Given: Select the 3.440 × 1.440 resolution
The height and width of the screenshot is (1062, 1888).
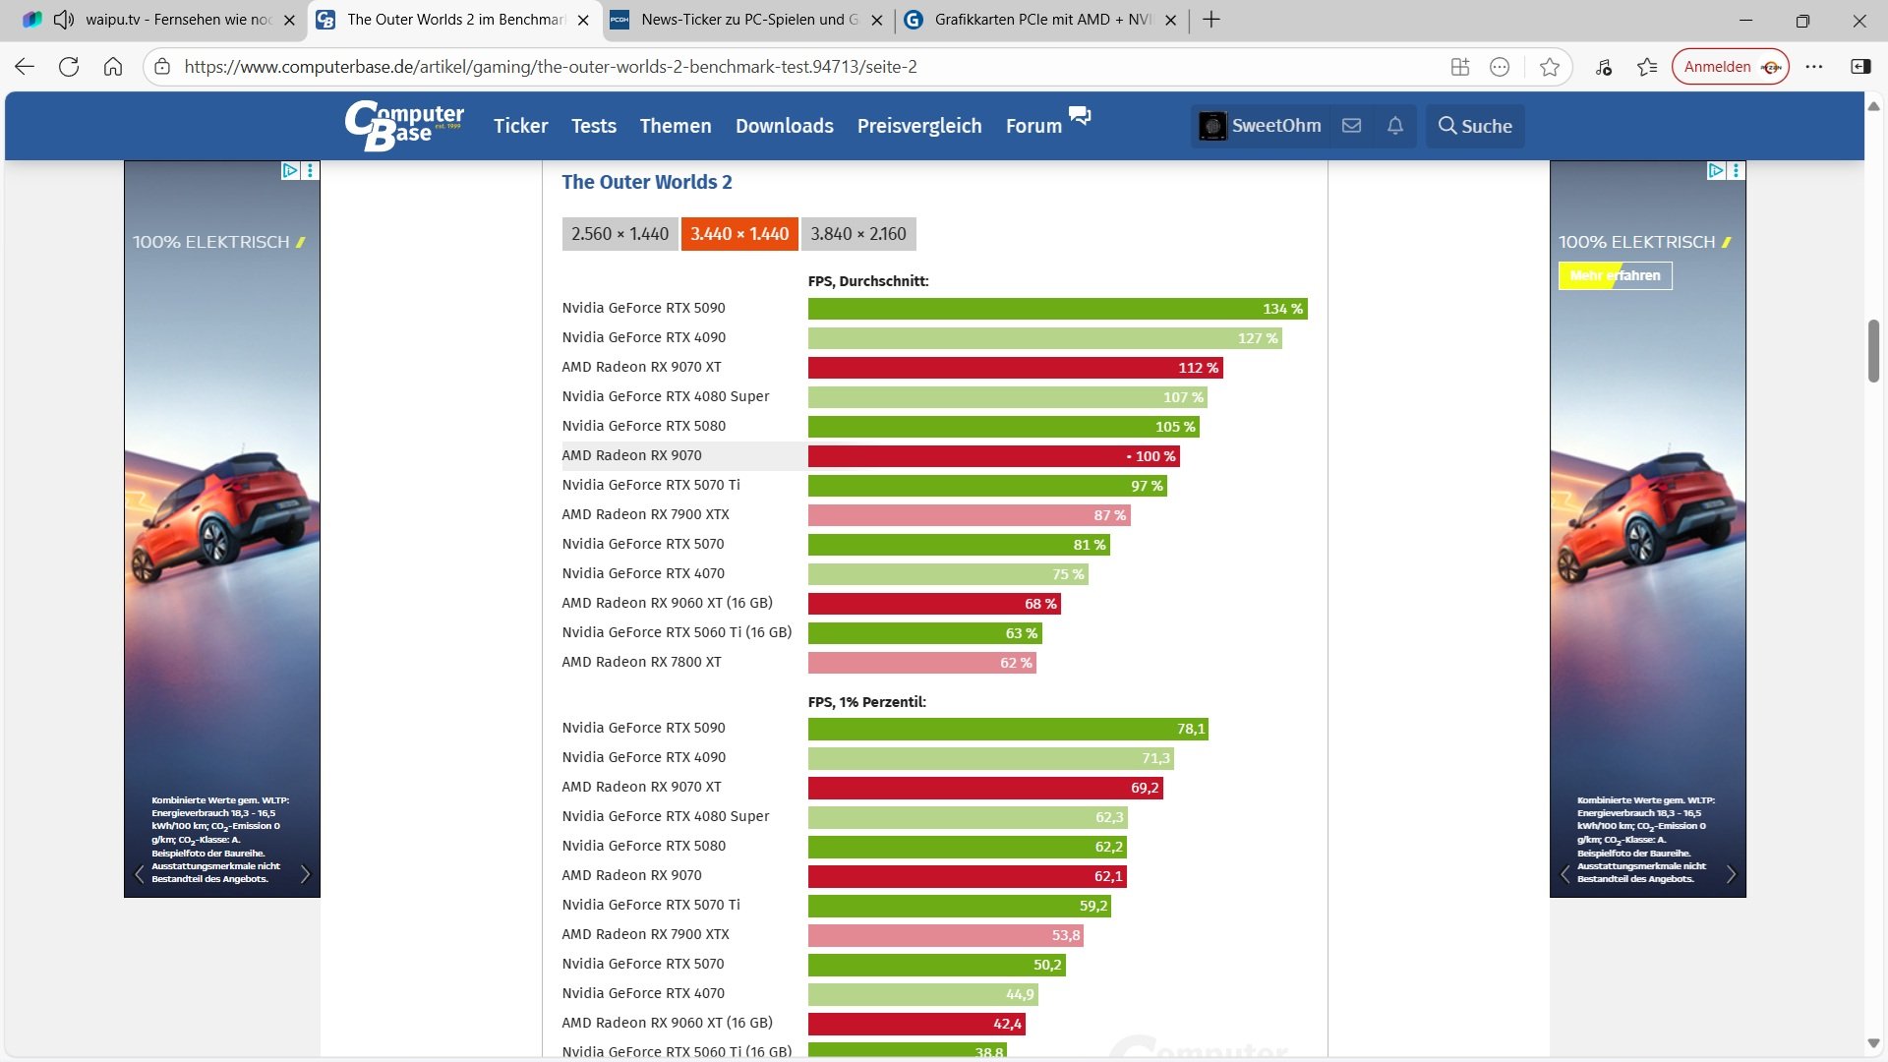Looking at the screenshot, I should (x=739, y=234).
